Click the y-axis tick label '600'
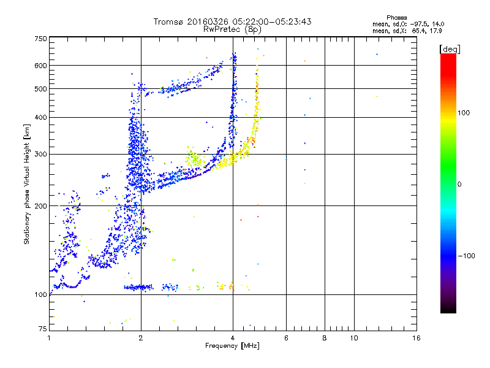 pyautogui.click(x=40, y=66)
